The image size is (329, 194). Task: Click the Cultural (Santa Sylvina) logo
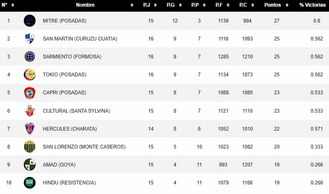click(x=30, y=111)
